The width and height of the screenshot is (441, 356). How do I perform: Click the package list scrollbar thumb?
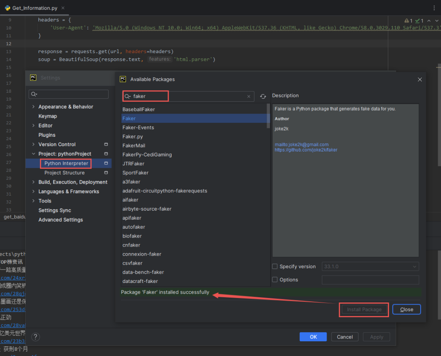pos(268,116)
